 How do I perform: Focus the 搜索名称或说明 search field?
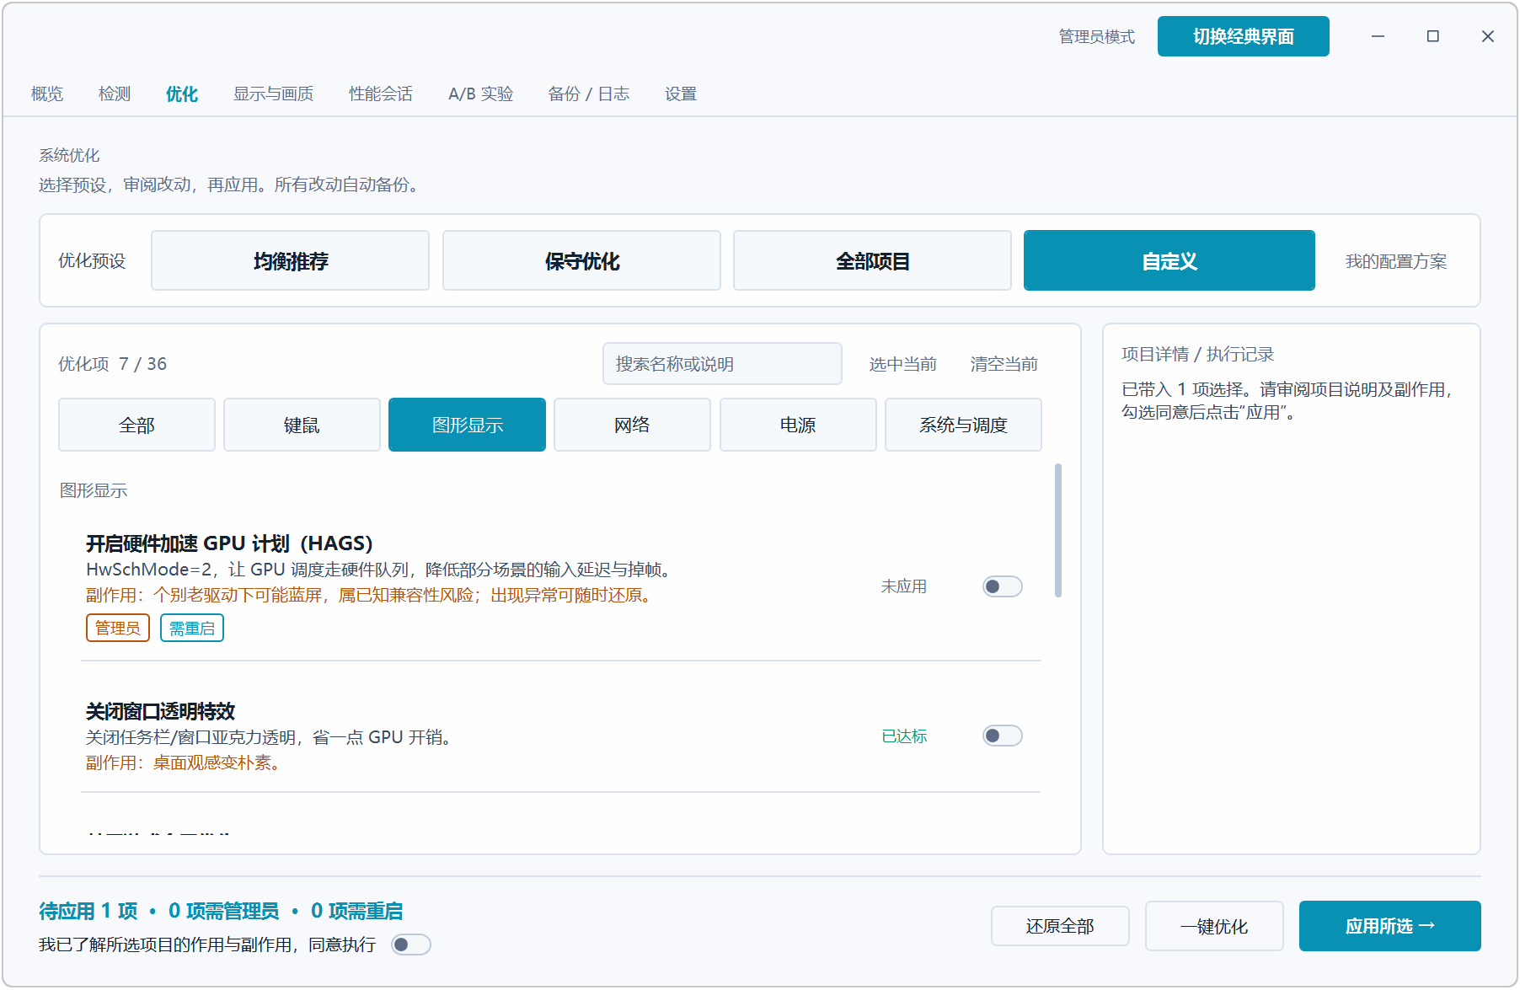722,364
